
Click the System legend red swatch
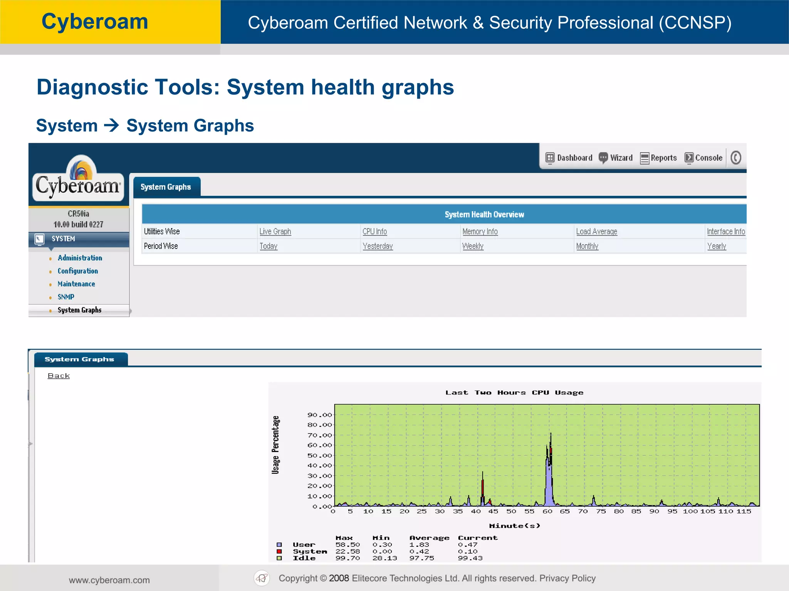click(279, 551)
